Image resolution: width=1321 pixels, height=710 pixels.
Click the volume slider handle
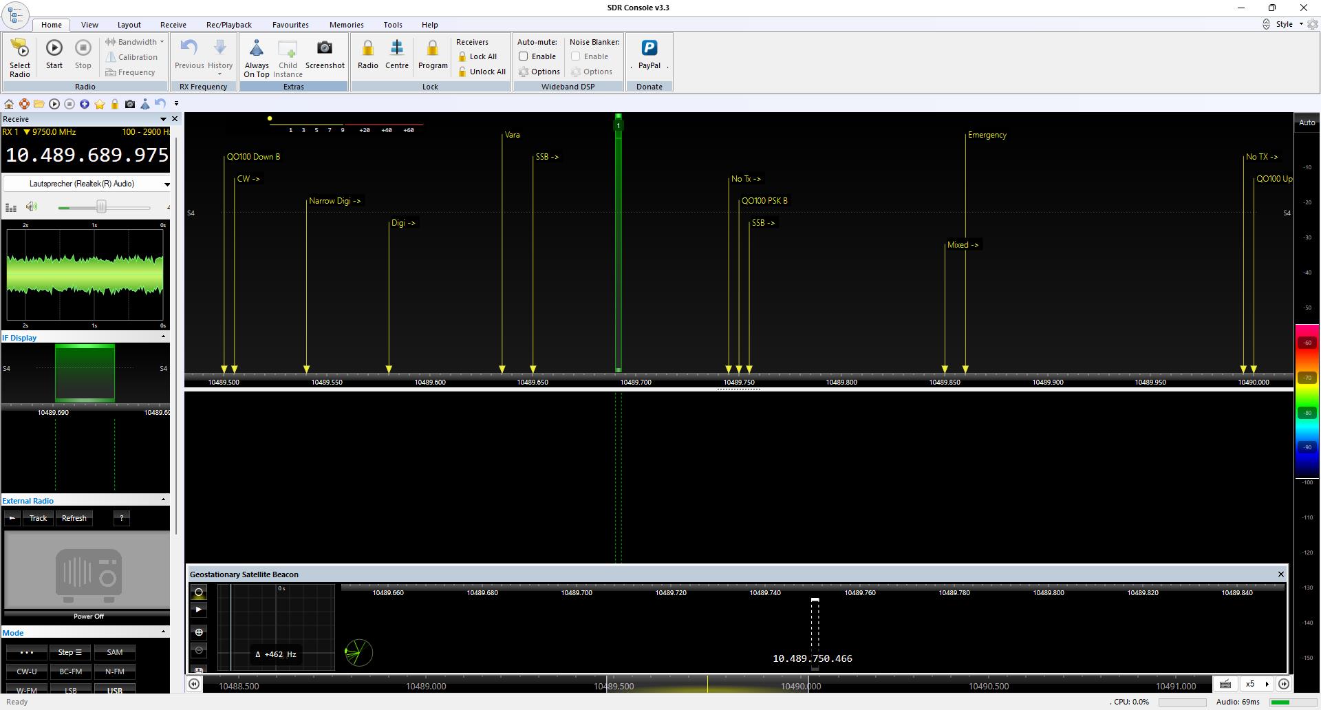(x=101, y=207)
